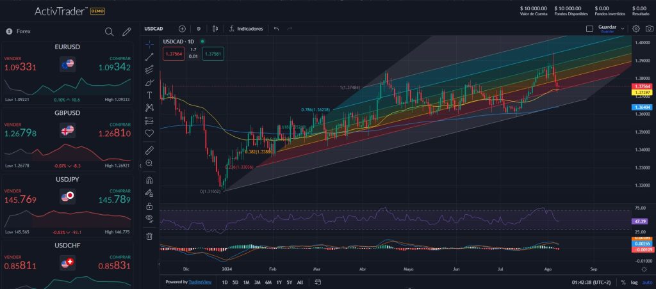Select the trend line drawing tool

point(149,57)
